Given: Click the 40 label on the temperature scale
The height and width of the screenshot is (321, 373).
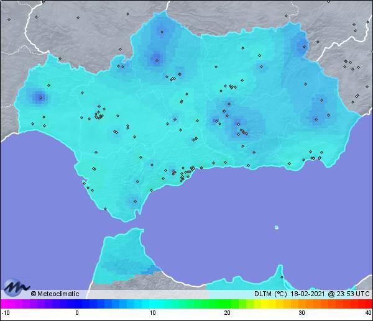Looking at the screenshot, I should click(368, 313).
